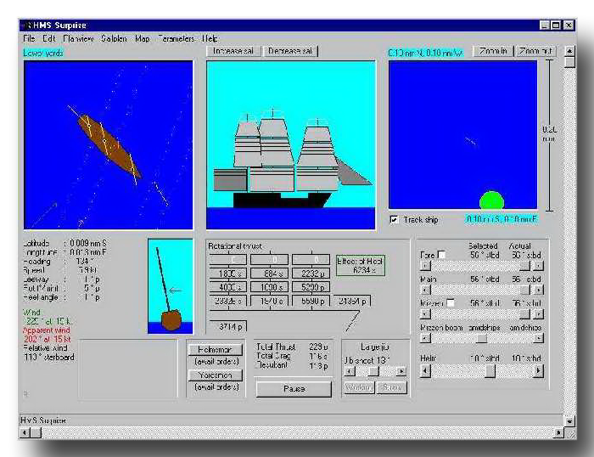Click the Total Thrust label
Image resolution: width=594 pixels, height=457 pixels.
[x=276, y=347]
